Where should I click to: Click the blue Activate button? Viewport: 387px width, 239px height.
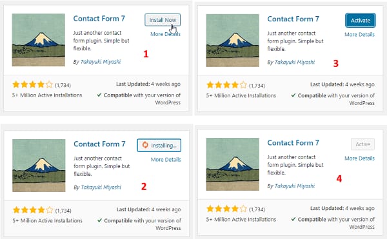361,21
